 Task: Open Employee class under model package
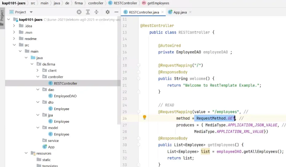pos(59,134)
